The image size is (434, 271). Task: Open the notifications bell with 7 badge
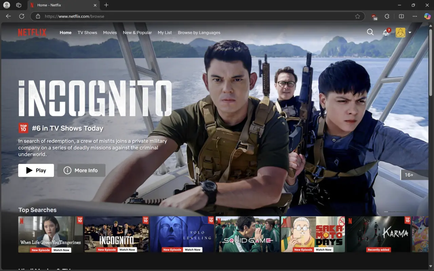click(386, 32)
